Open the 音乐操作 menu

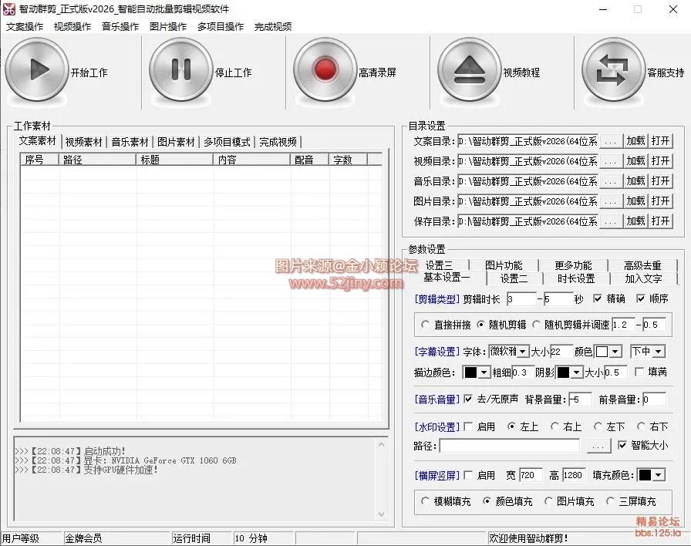(x=118, y=25)
